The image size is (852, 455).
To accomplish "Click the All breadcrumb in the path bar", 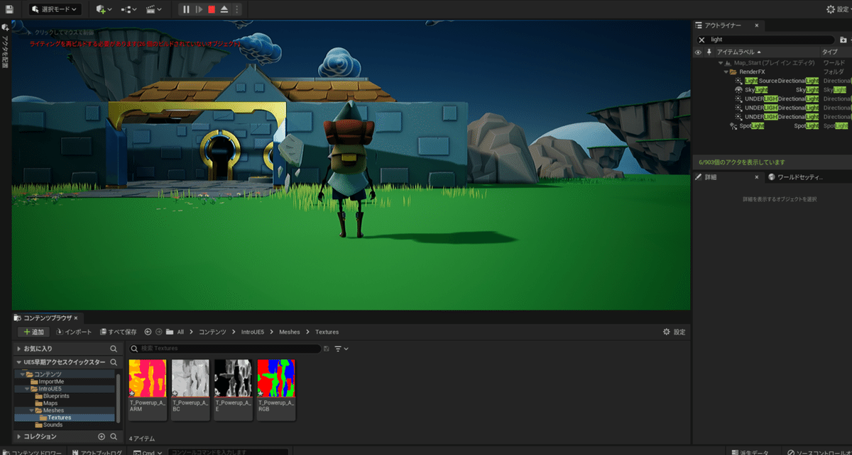I will pyautogui.click(x=180, y=332).
